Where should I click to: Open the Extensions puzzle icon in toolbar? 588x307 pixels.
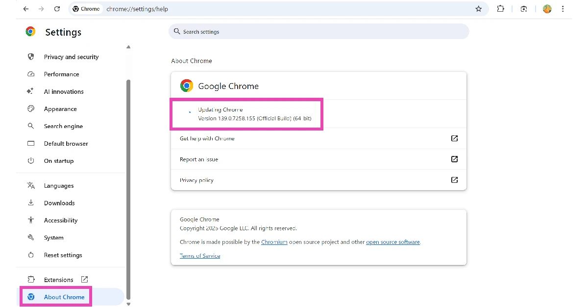click(x=500, y=9)
